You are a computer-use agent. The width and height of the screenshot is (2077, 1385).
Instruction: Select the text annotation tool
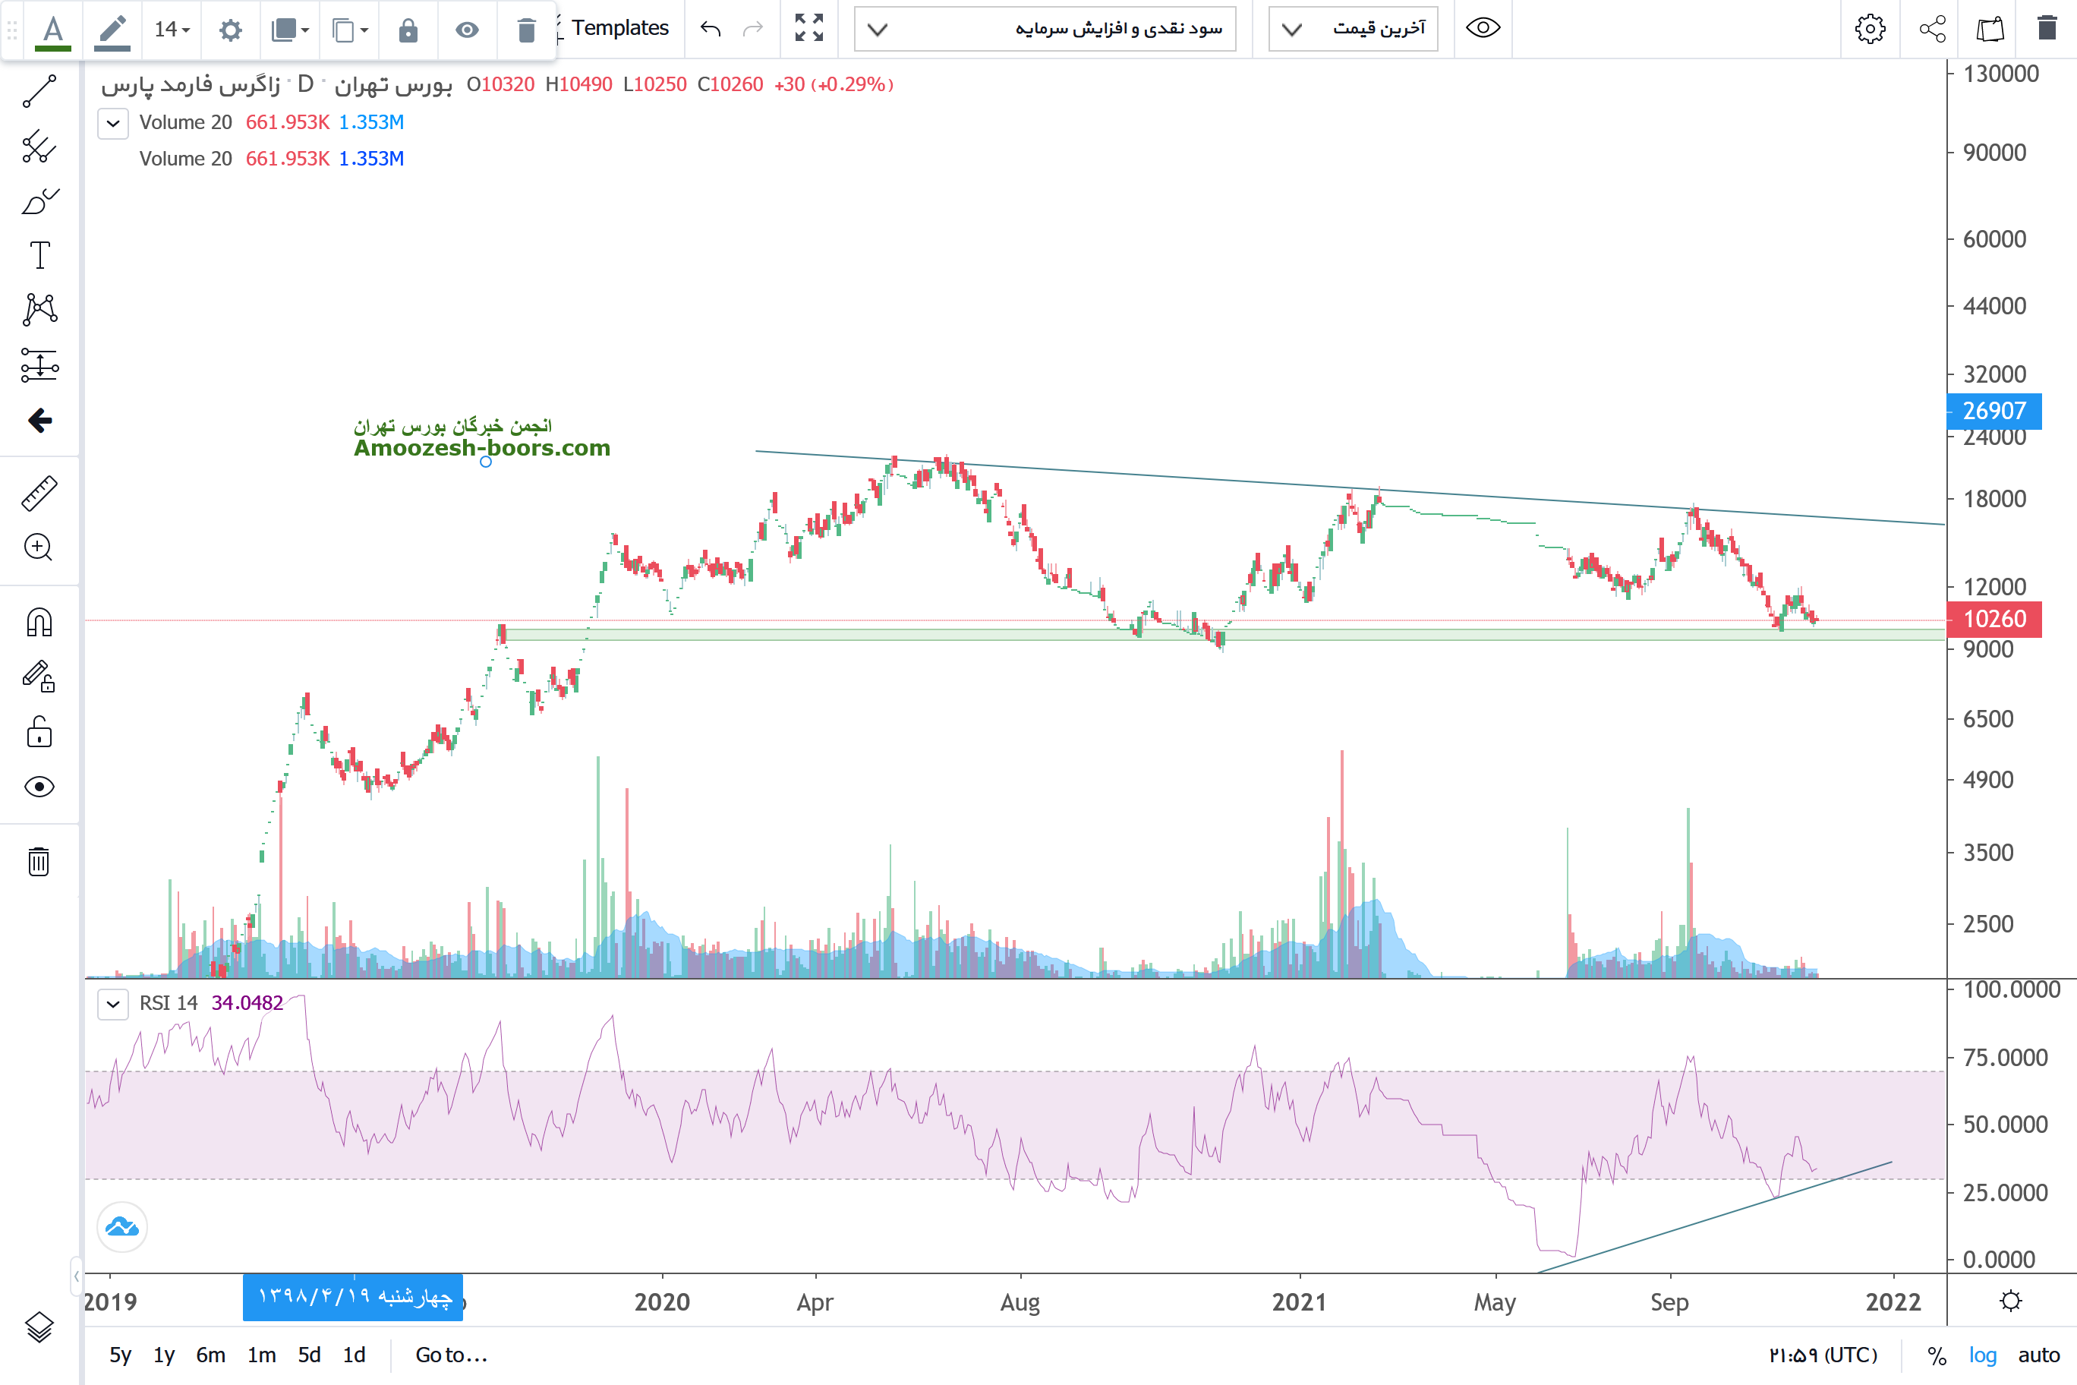[x=39, y=256]
